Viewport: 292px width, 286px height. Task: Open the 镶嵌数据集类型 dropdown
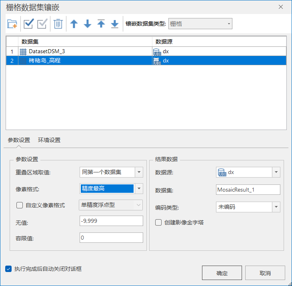click(x=200, y=24)
